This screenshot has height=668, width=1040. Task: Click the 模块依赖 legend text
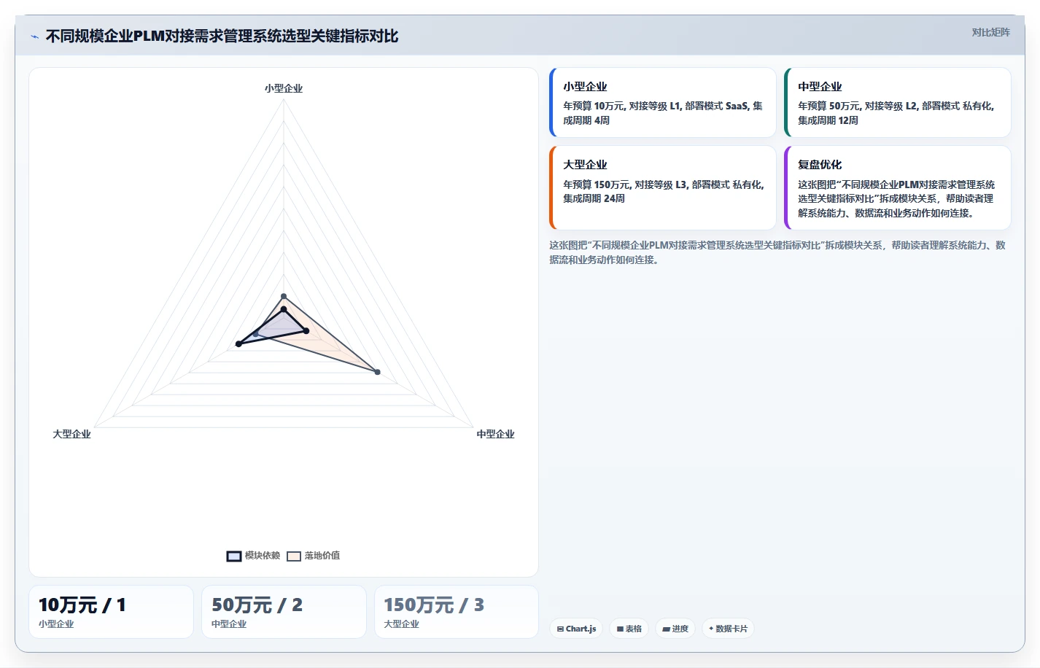click(x=263, y=556)
